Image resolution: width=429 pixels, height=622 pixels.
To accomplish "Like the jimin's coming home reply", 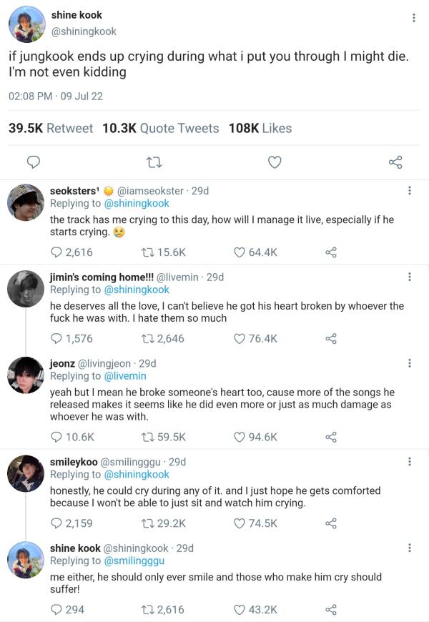I will coord(240,338).
